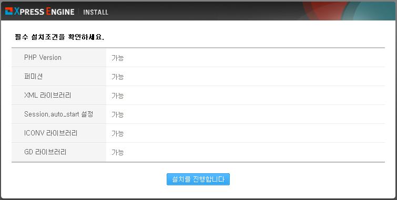The height and width of the screenshot is (200, 397).
Task: Select the 퍼미션 row label
Action: point(34,76)
